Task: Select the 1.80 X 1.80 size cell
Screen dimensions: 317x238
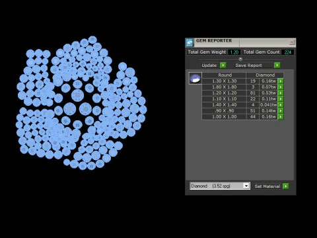Action: (x=224, y=87)
